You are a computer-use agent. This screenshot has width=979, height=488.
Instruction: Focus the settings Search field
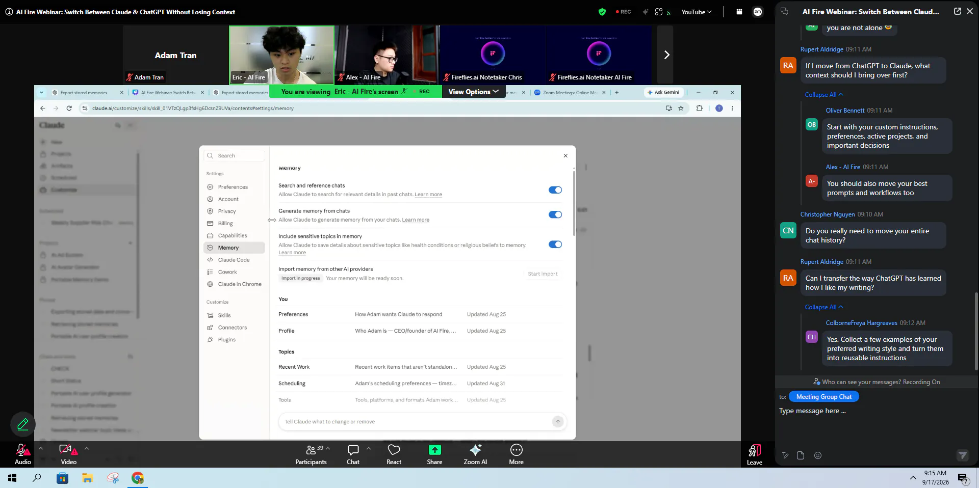(x=235, y=156)
